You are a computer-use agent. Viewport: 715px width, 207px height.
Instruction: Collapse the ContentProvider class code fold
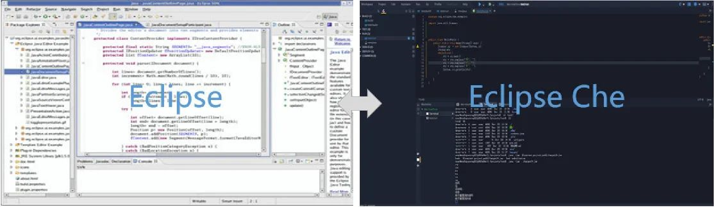click(x=83, y=39)
